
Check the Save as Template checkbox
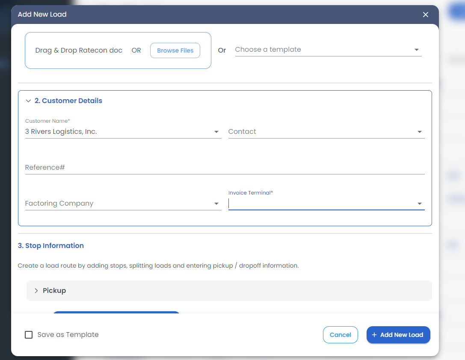point(29,335)
